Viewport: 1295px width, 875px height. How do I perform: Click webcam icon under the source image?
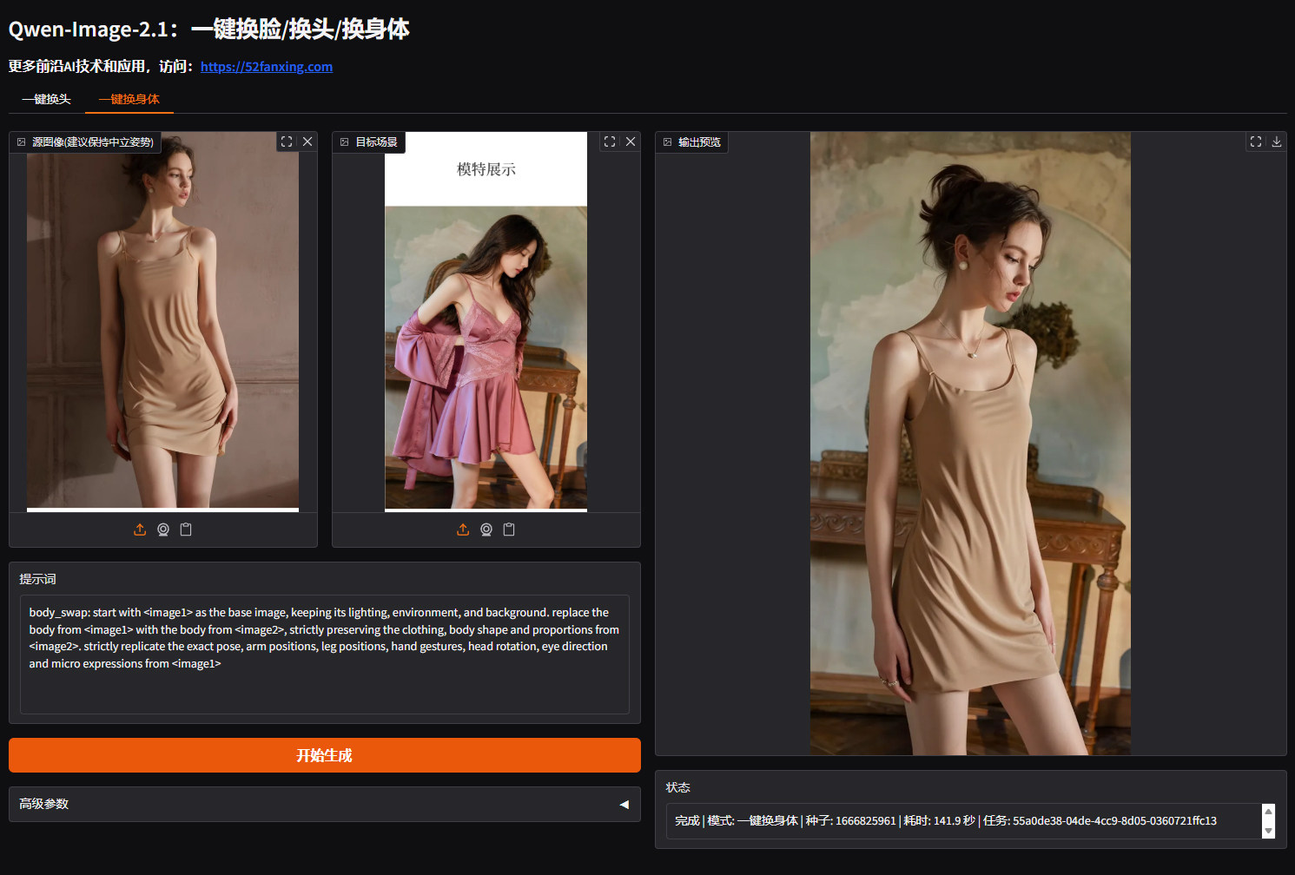[163, 530]
